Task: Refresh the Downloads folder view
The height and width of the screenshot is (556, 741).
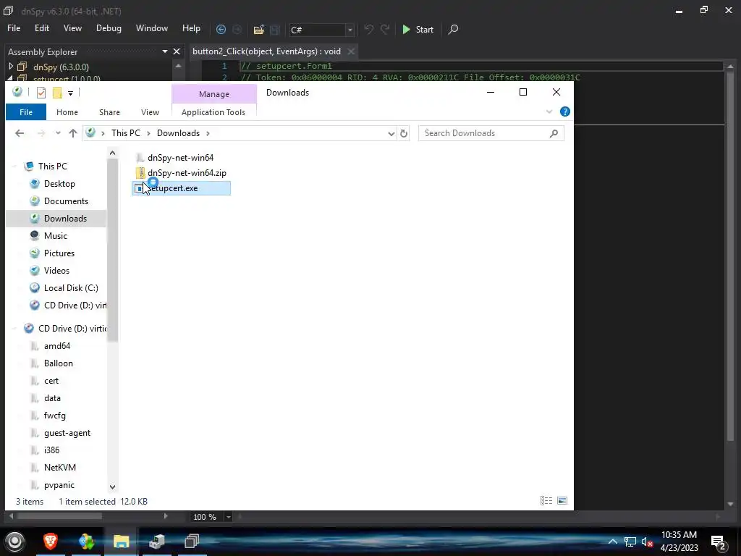Action: coord(404,134)
